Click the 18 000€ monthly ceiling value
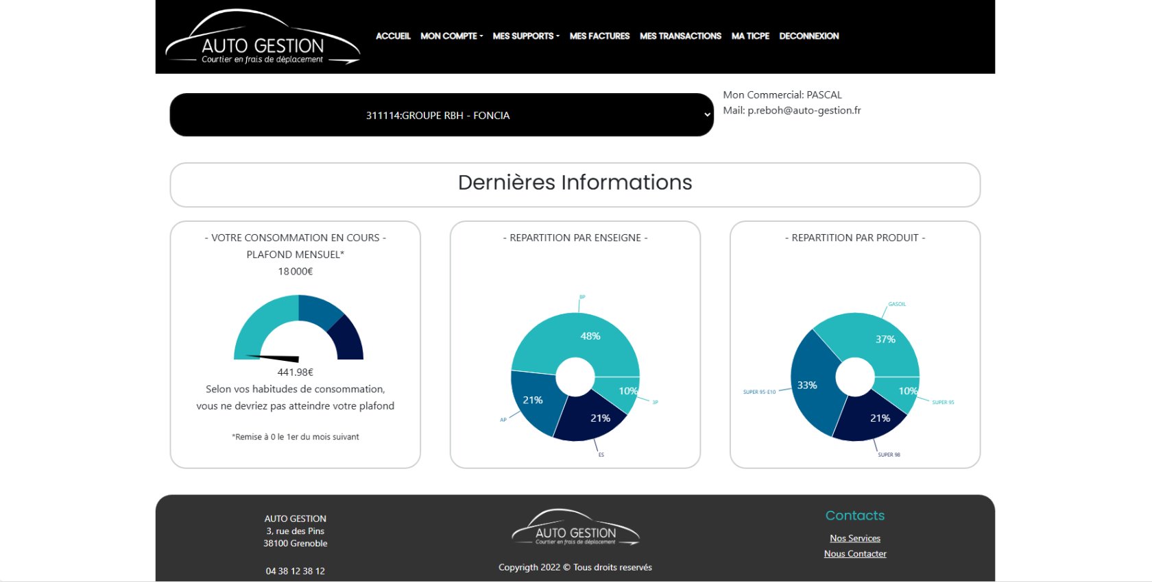The width and height of the screenshot is (1152, 582). (x=295, y=271)
